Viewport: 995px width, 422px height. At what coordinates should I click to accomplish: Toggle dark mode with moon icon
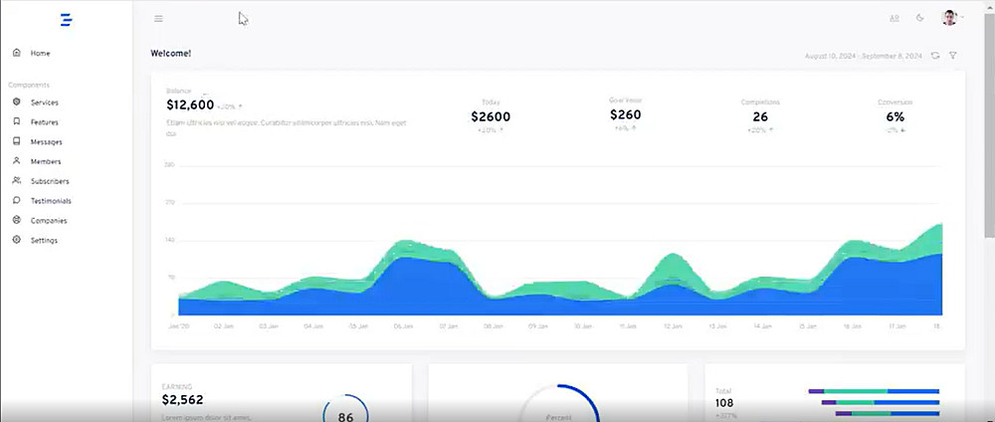click(920, 18)
